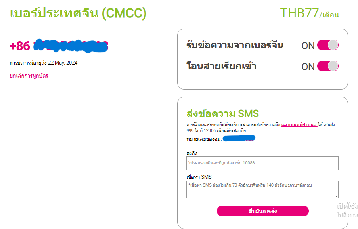Screen dimensions: 358x229
Task: Click the ส่งข้อความ SMS section heading
Action: click(x=222, y=114)
